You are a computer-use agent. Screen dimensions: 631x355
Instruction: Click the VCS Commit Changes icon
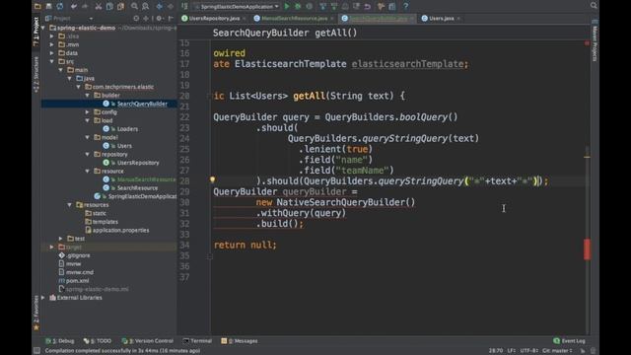coord(334,6)
